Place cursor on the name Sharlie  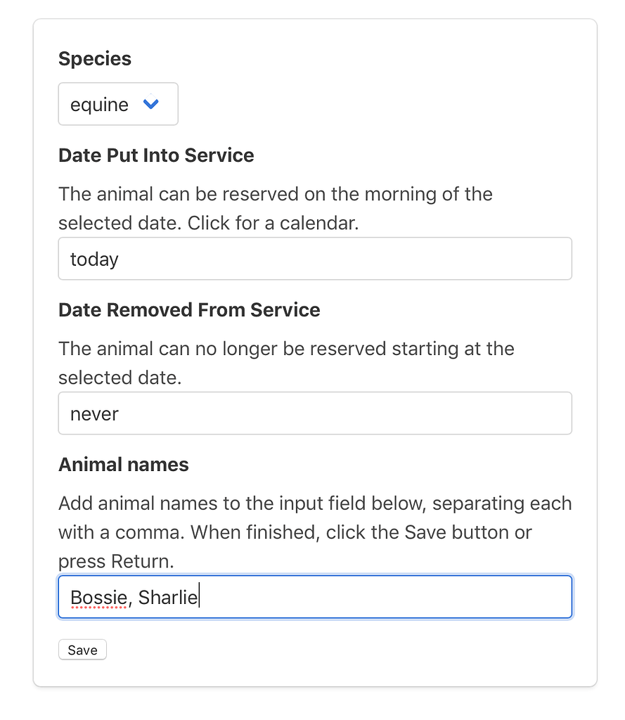click(x=167, y=598)
